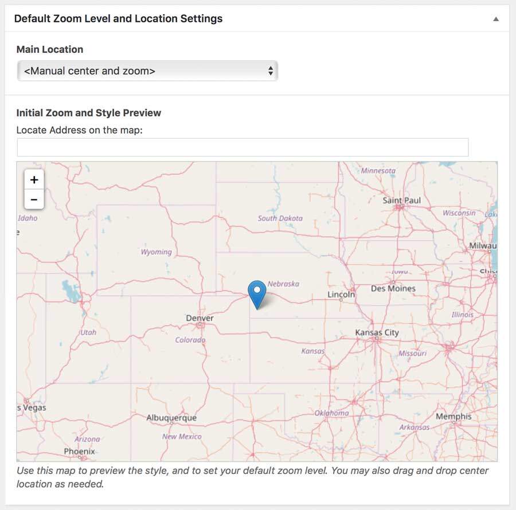Click Memphis on the map
The height and width of the screenshot is (510, 516).
click(x=453, y=417)
